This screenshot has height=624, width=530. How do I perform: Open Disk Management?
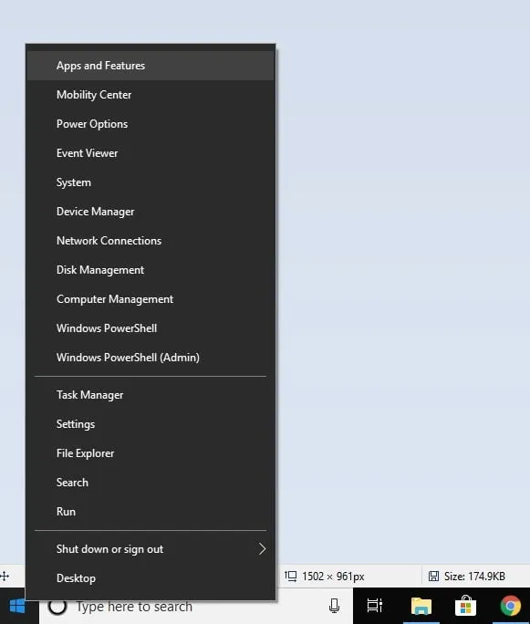point(151,270)
